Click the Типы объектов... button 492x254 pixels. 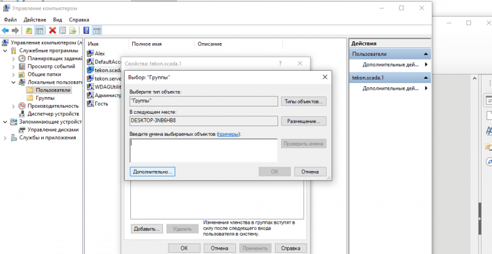(x=303, y=101)
